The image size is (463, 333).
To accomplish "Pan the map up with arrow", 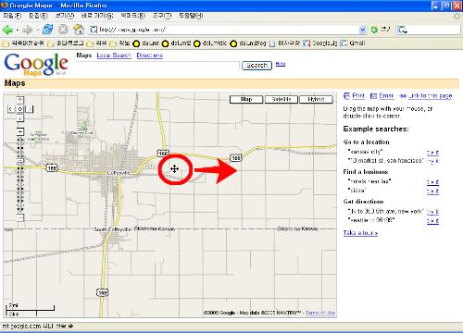I will 20,100.
